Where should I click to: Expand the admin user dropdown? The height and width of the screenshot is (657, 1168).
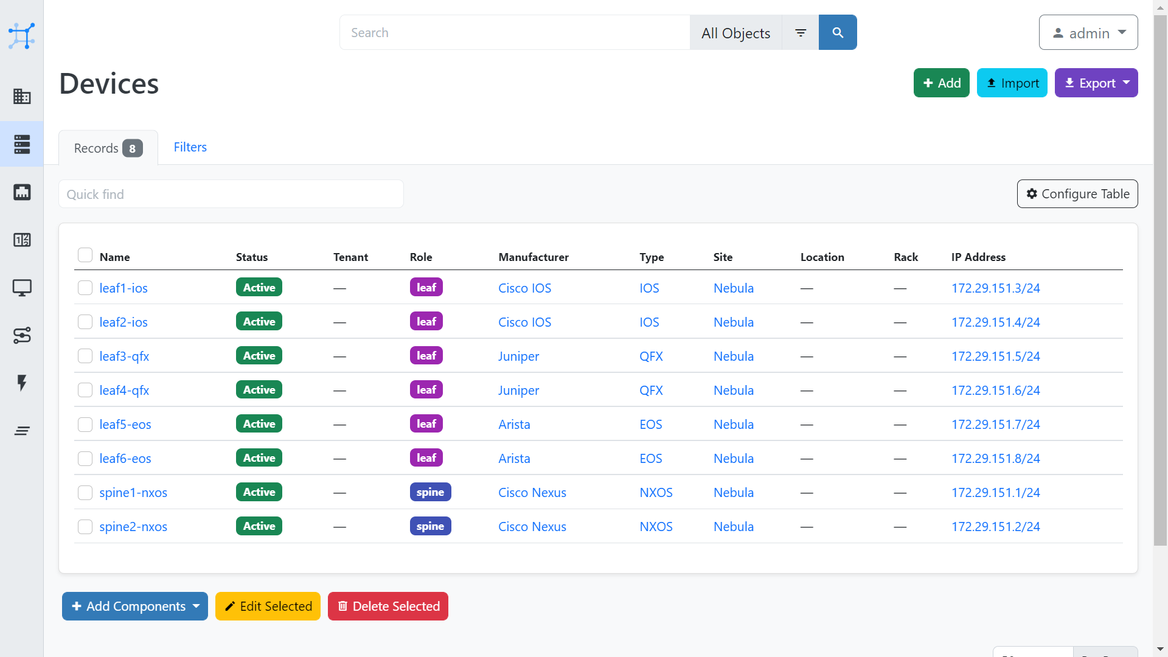[x=1088, y=33]
